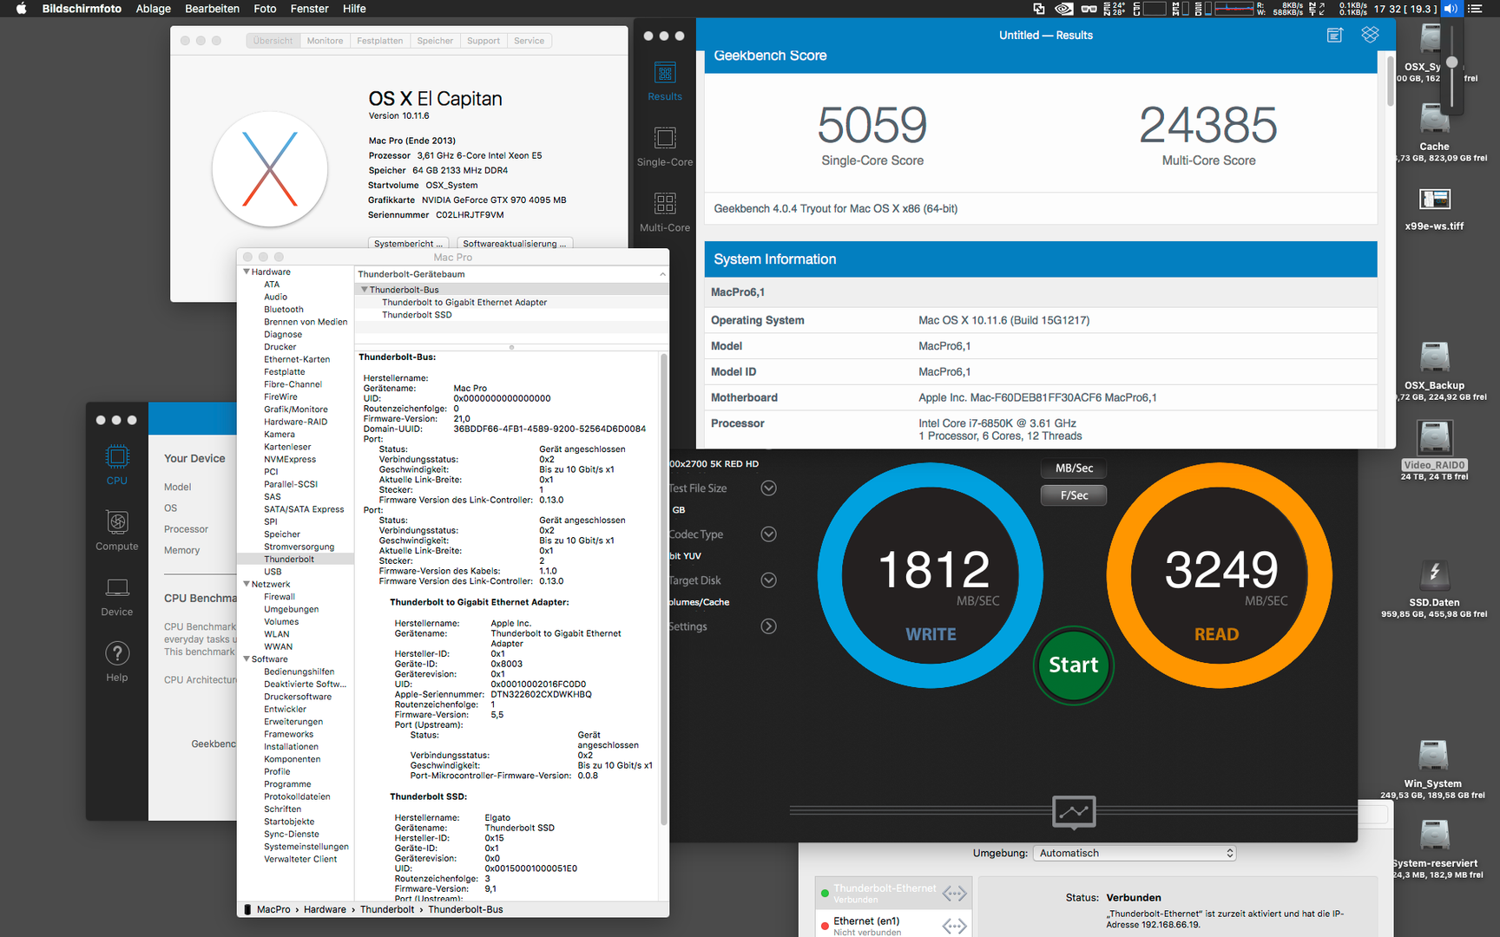Expand the Settings arrow in Disk Speed Test
This screenshot has height=937, width=1500.
(x=768, y=626)
